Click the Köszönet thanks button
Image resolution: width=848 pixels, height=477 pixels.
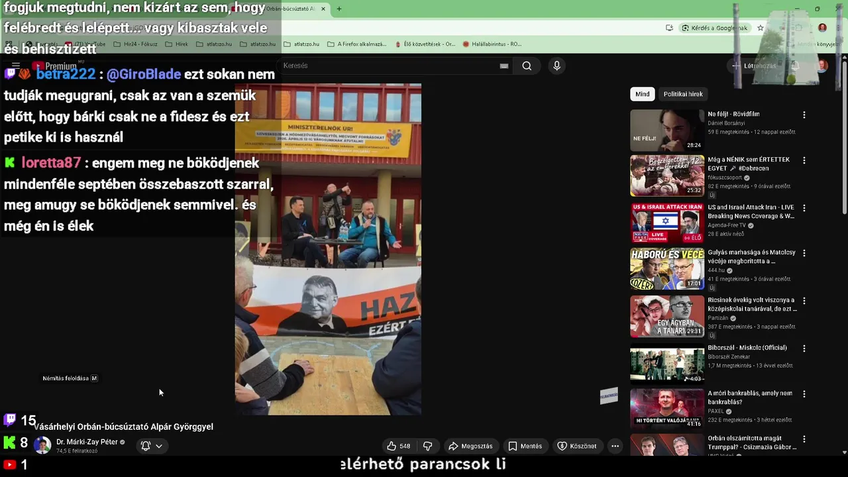pos(576,446)
